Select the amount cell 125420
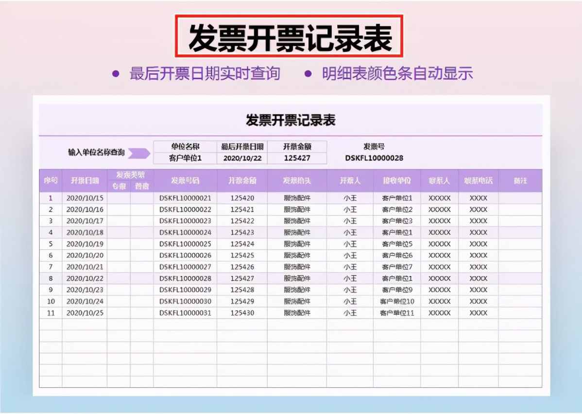The height and width of the screenshot is (414, 582). 242,198
